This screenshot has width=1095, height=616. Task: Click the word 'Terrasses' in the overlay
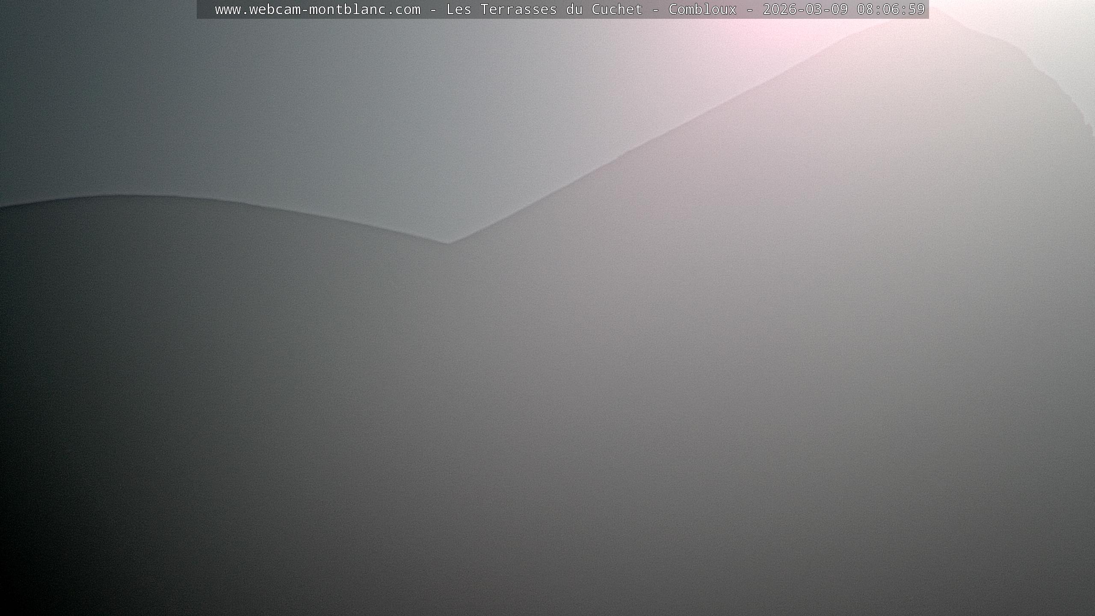click(518, 9)
